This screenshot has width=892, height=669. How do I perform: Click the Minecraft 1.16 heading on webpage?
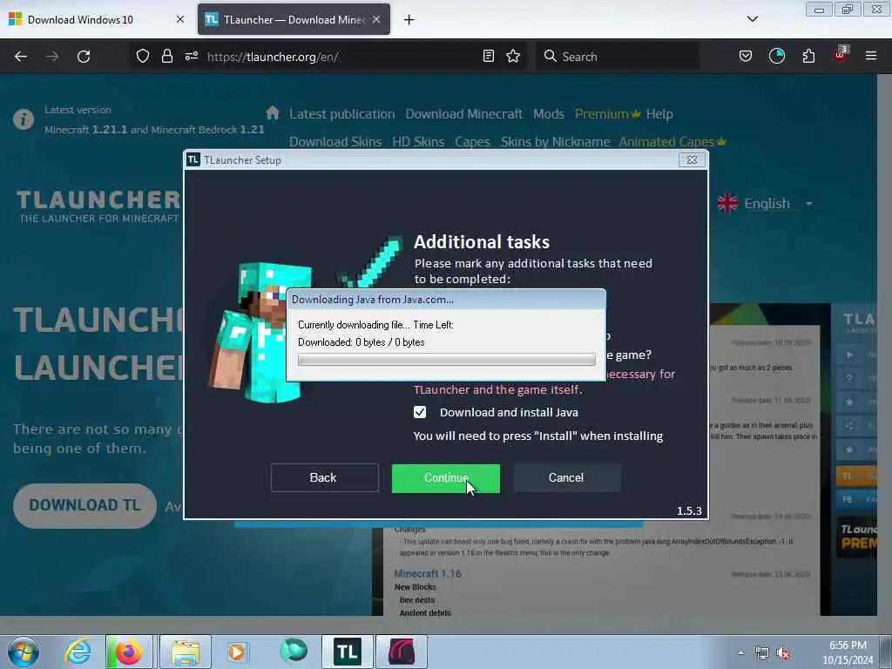point(427,573)
